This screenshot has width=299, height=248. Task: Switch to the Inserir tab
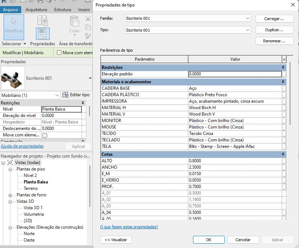[x=84, y=10]
